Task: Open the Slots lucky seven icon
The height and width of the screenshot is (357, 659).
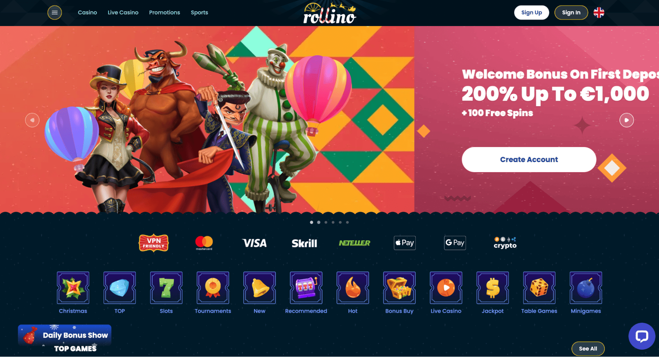Action: [166, 288]
